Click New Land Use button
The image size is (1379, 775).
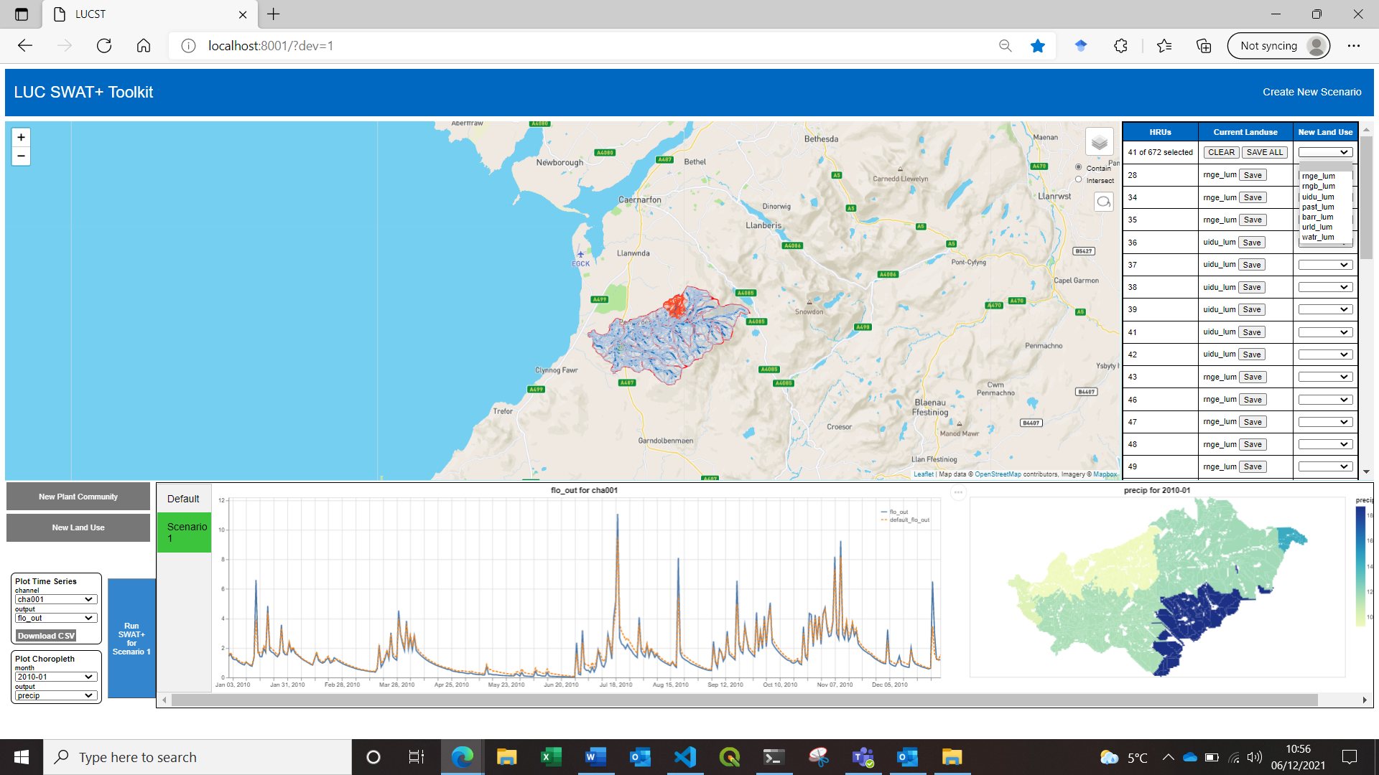78,527
